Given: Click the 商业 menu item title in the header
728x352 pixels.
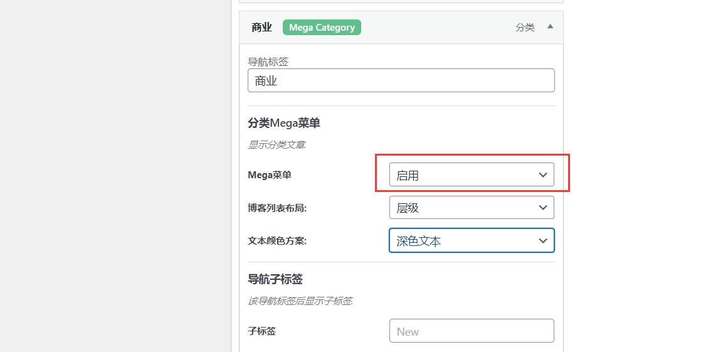Looking at the screenshot, I should click(x=262, y=28).
